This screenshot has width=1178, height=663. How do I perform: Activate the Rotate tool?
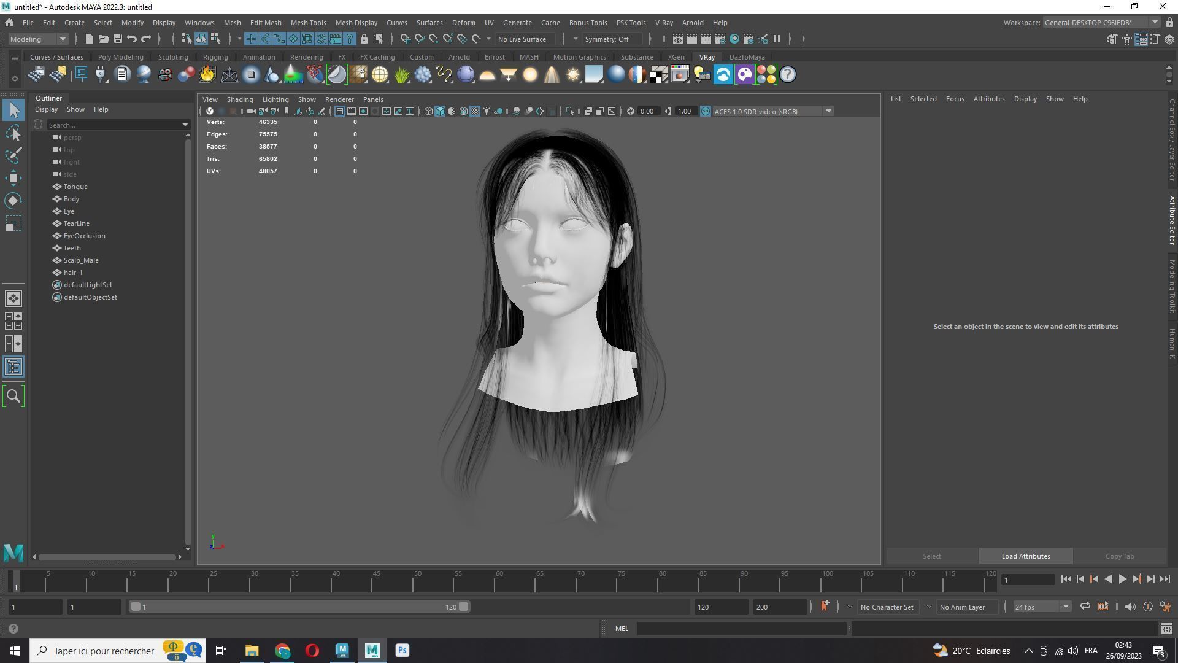pos(13,201)
